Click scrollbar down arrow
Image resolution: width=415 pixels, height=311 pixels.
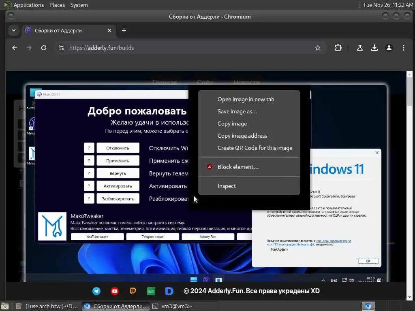tap(409, 298)
